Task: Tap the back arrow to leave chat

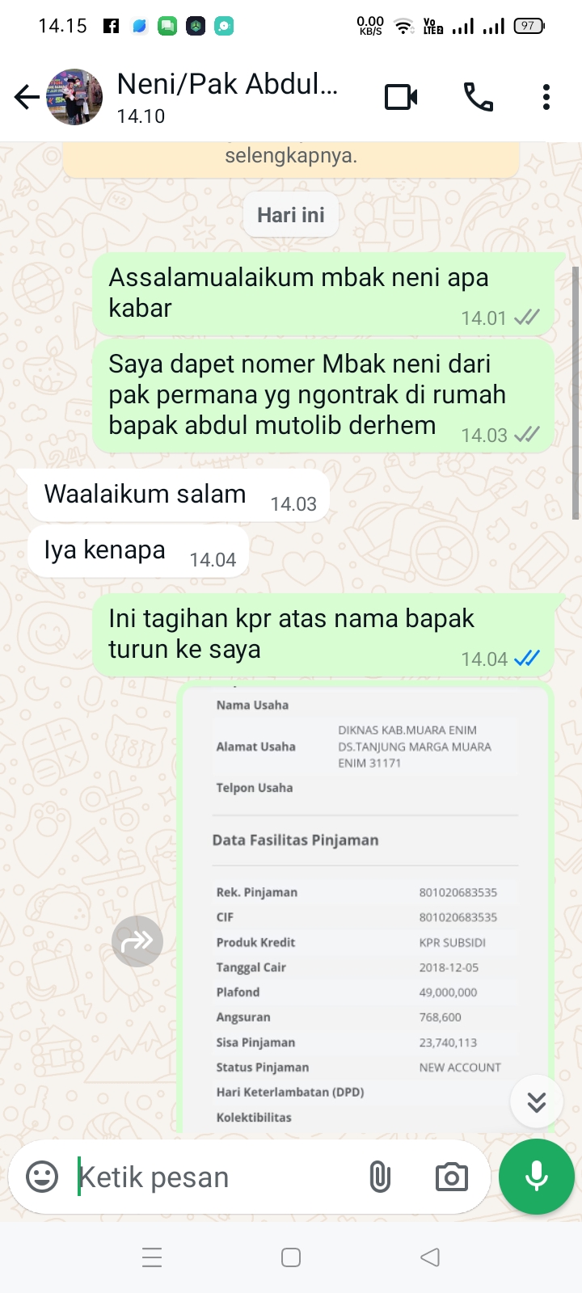Action: click(x=26, y=98)
